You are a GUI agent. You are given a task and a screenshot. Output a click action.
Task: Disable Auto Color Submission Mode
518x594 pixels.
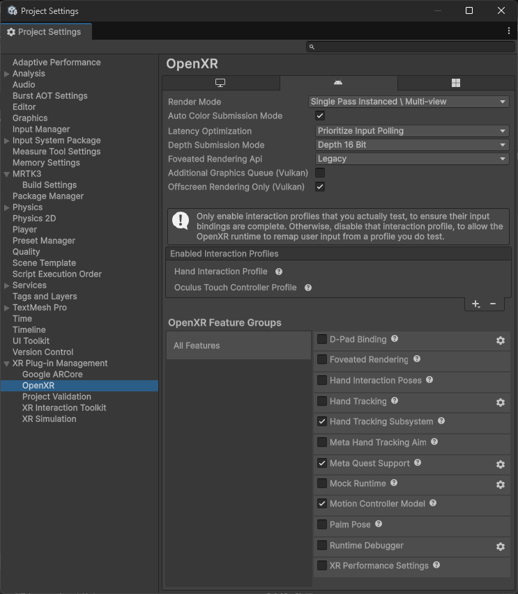[319, 116]
